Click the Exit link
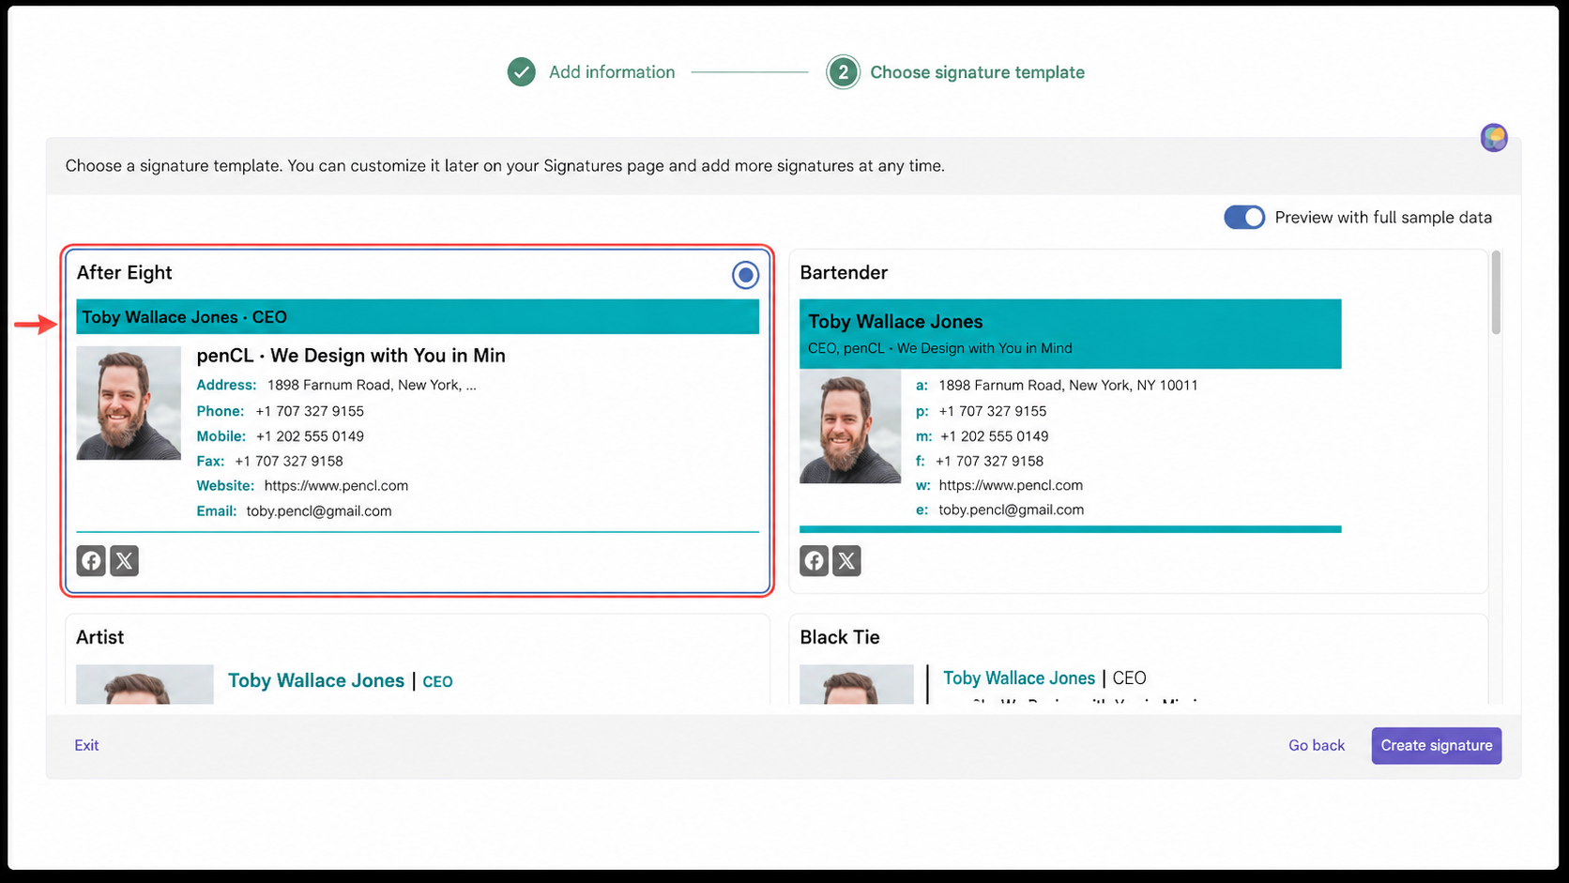Viewport: 1569px width, 883px height. pyautogui.click(x=86, y=746)
